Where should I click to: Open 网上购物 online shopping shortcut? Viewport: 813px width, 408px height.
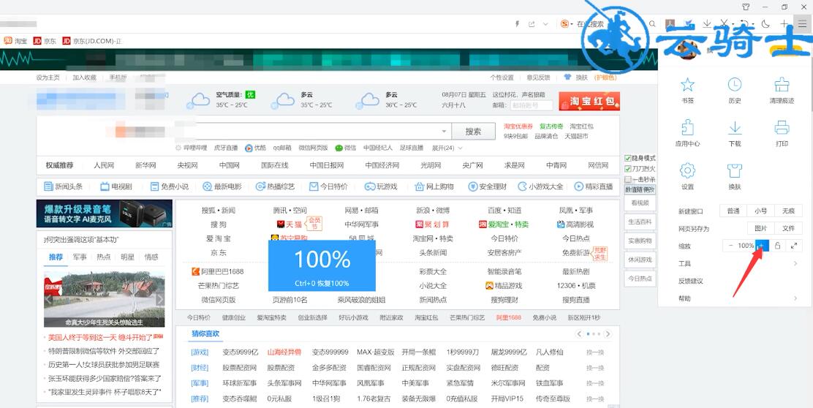click(434, 186)
